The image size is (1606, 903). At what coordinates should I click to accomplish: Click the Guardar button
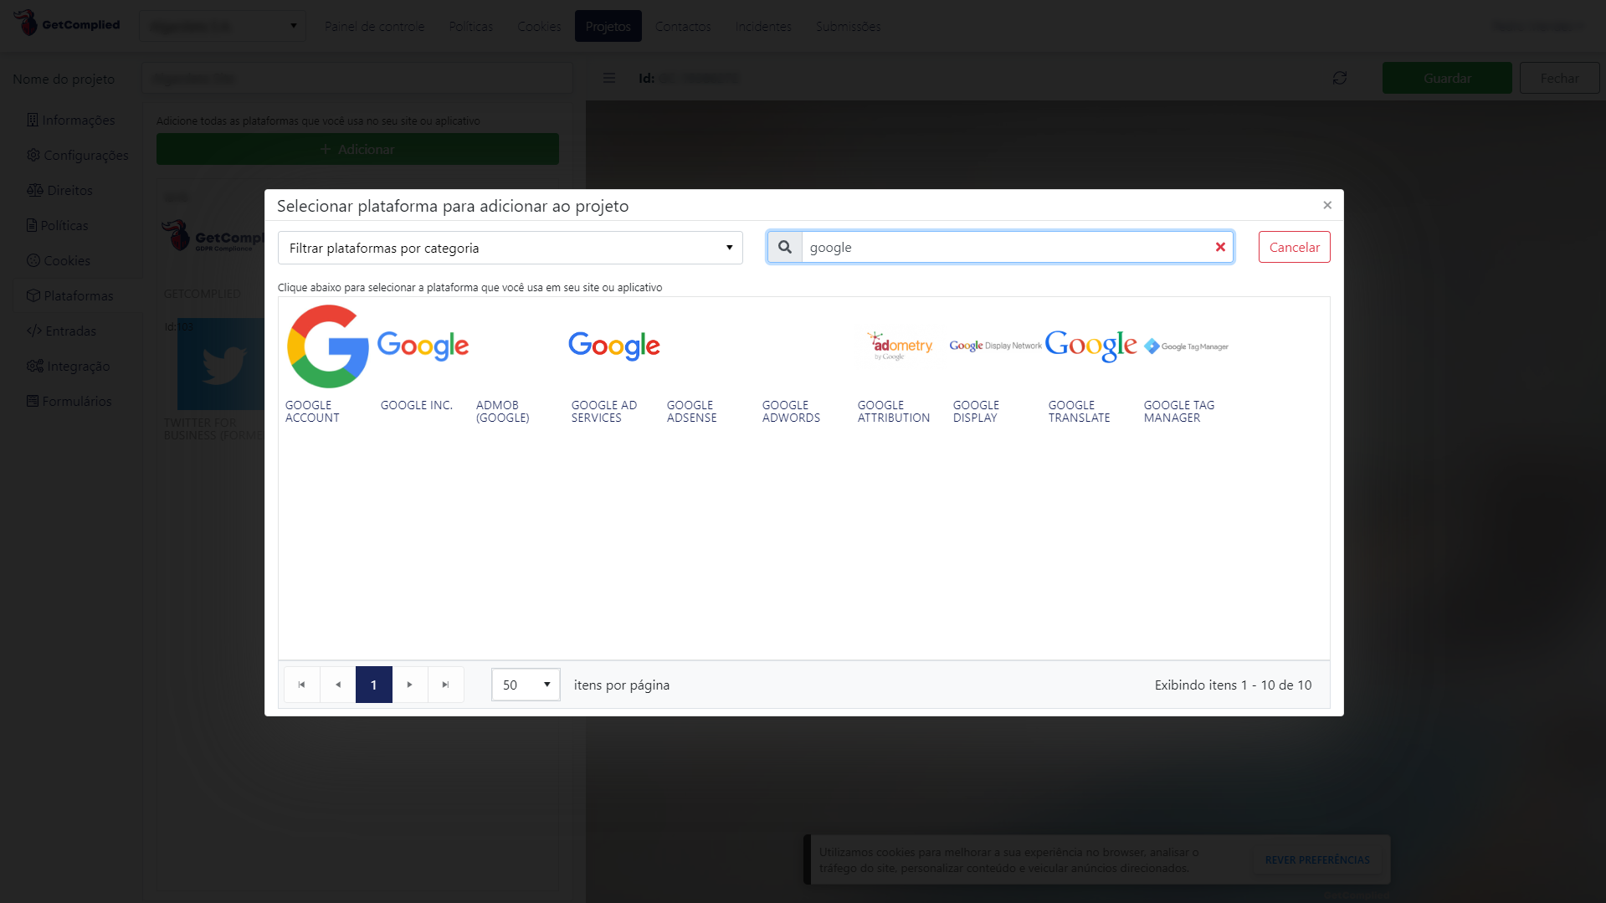[1447, 78]
